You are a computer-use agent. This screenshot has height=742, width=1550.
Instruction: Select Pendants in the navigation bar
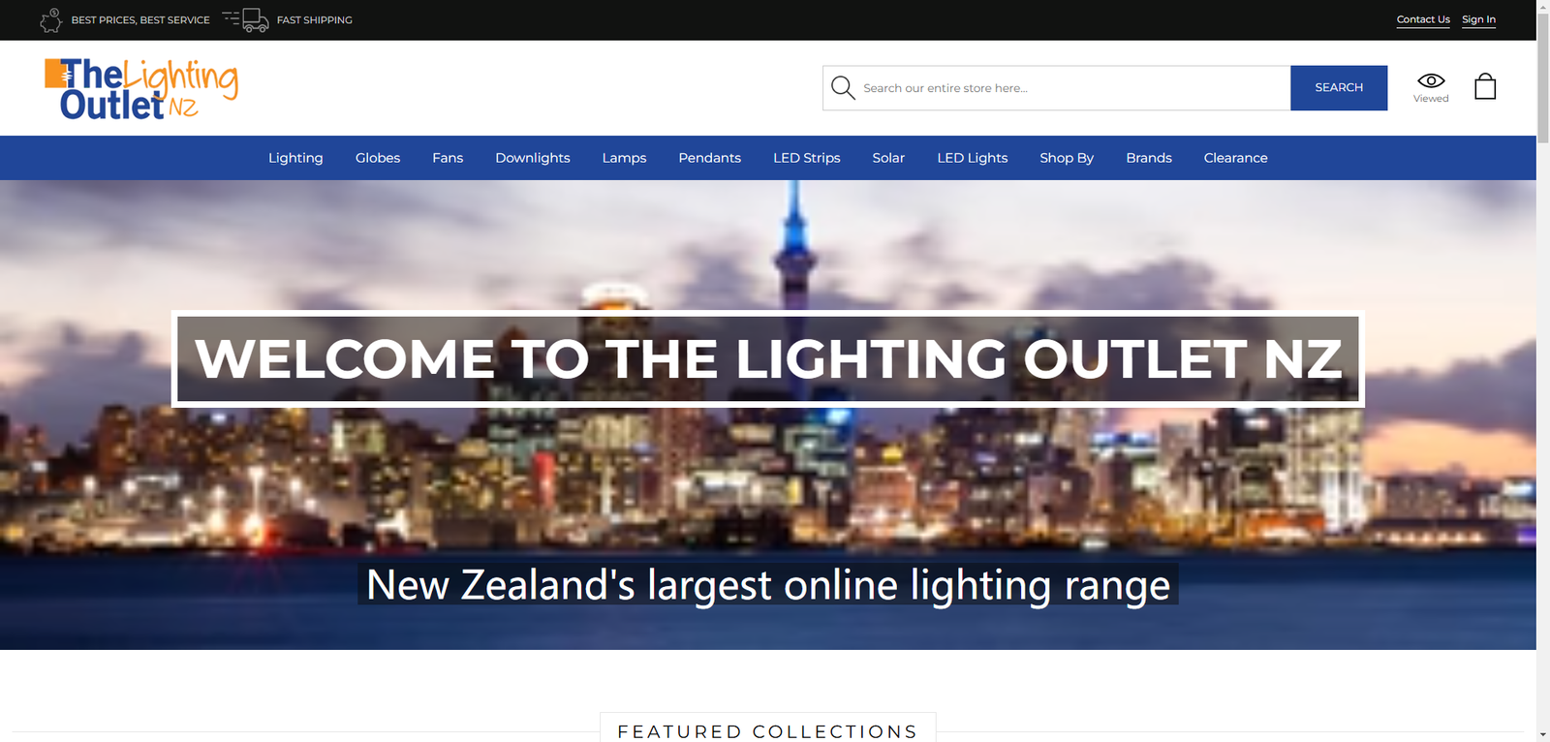(710, 158)
